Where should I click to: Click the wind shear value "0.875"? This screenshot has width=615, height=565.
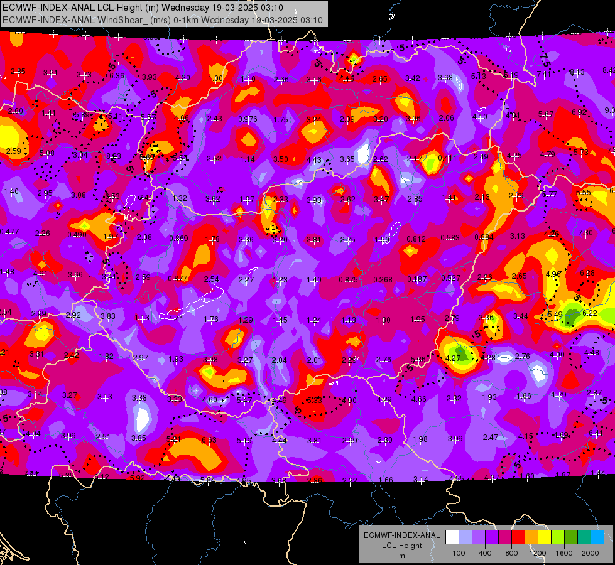348,279
